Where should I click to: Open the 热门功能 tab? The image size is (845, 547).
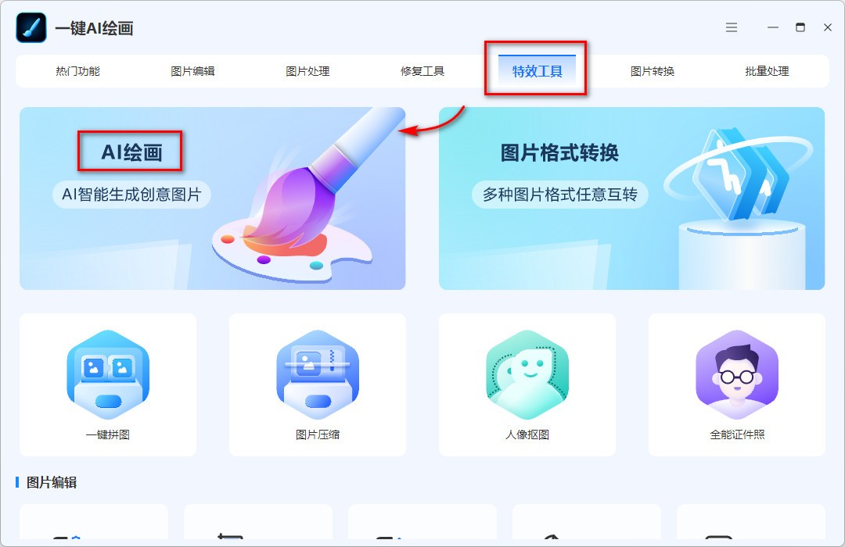[x=78, y=70]
